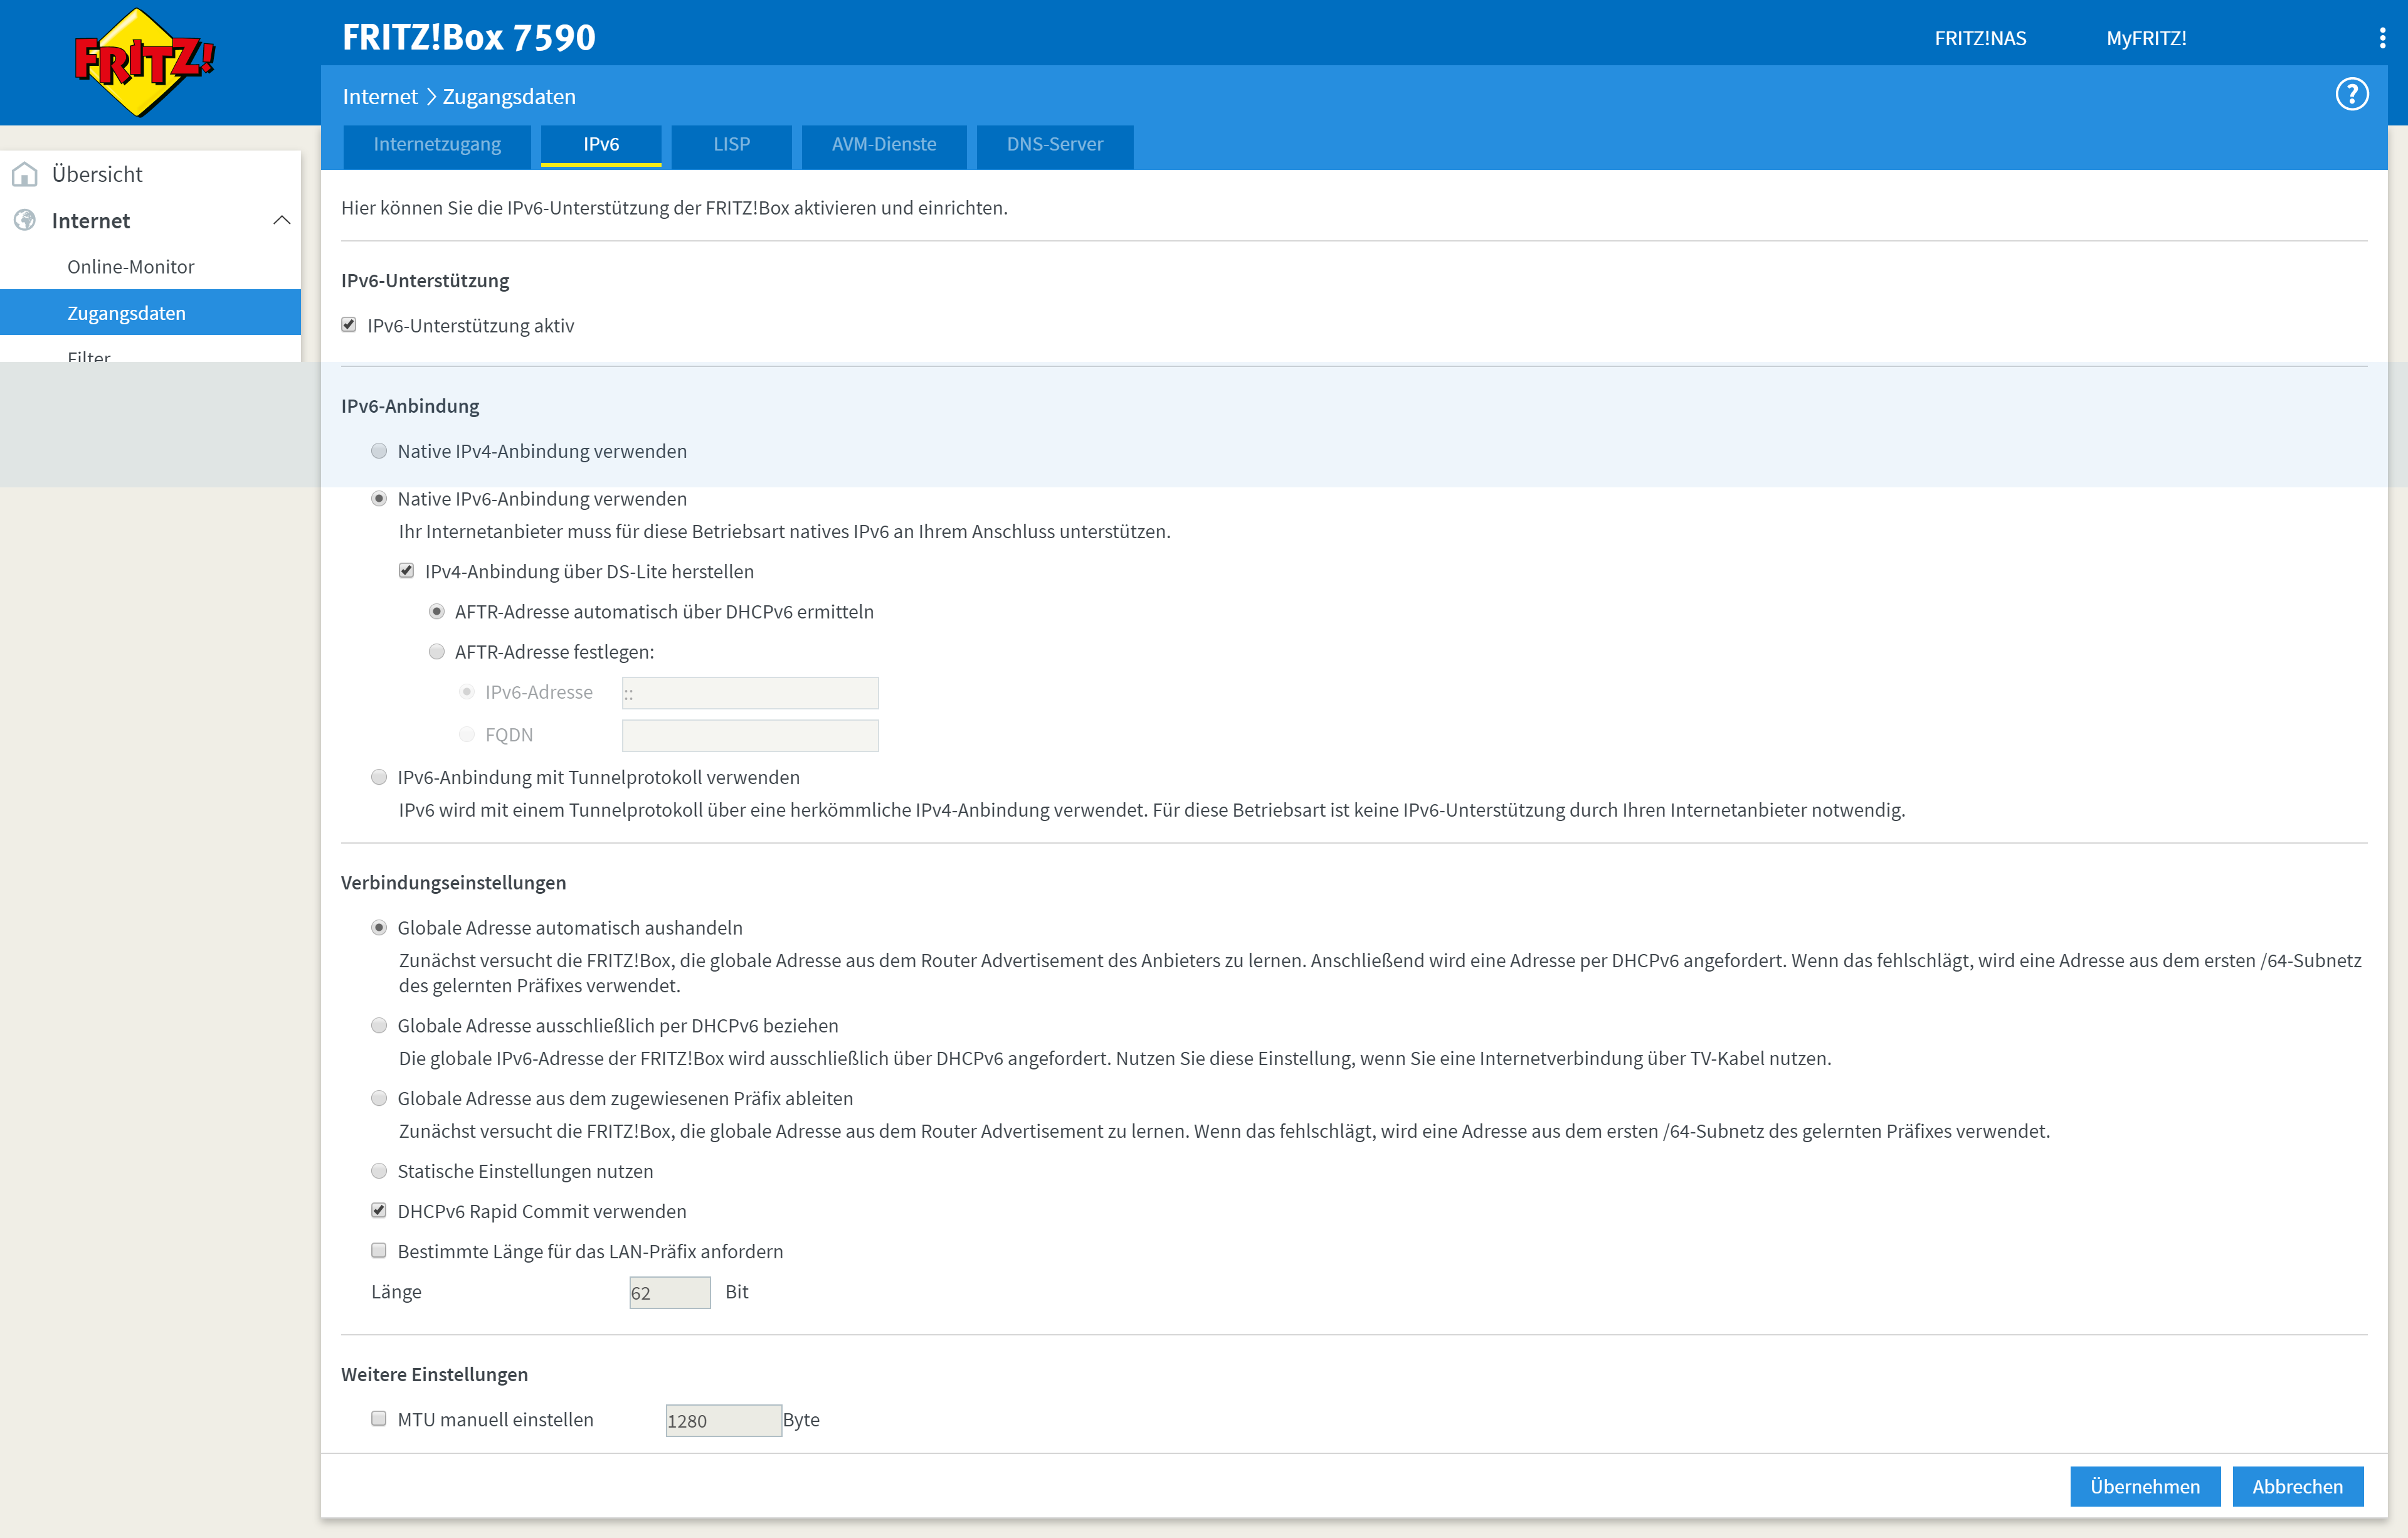This screenshot has width=2408, height=1538.
Task: Click the Übernehmen button
Action: coord(2144,1486)
